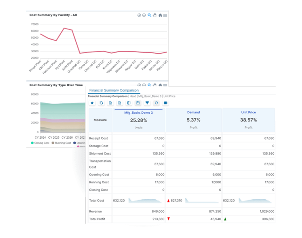Click the reload circular arrow icon
302x238 pixels.
point(156,103)
